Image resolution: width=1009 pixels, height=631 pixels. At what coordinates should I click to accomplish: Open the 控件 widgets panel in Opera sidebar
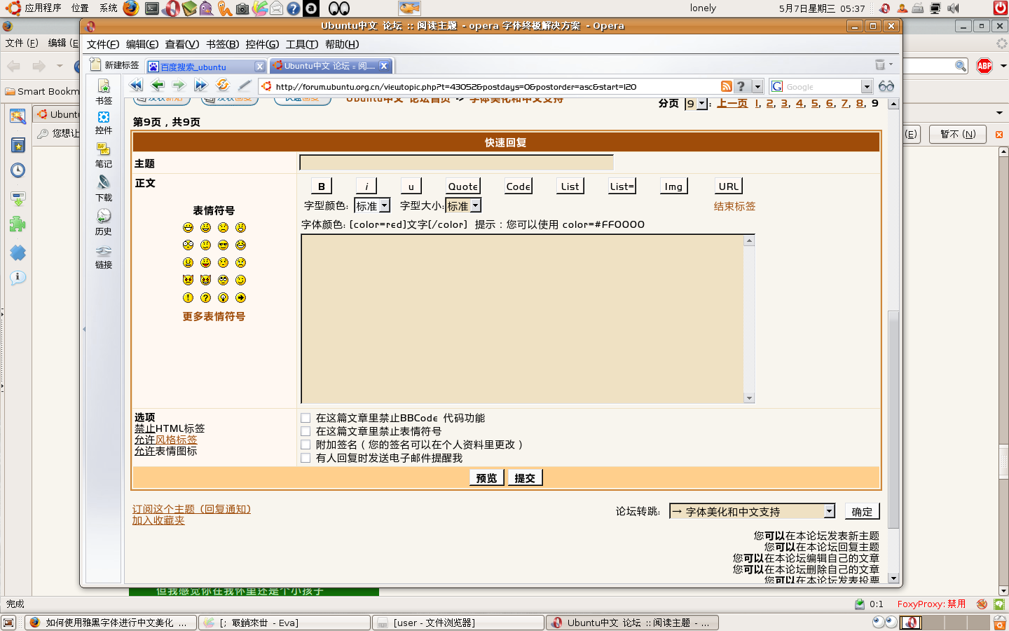(x=104, y=123)
